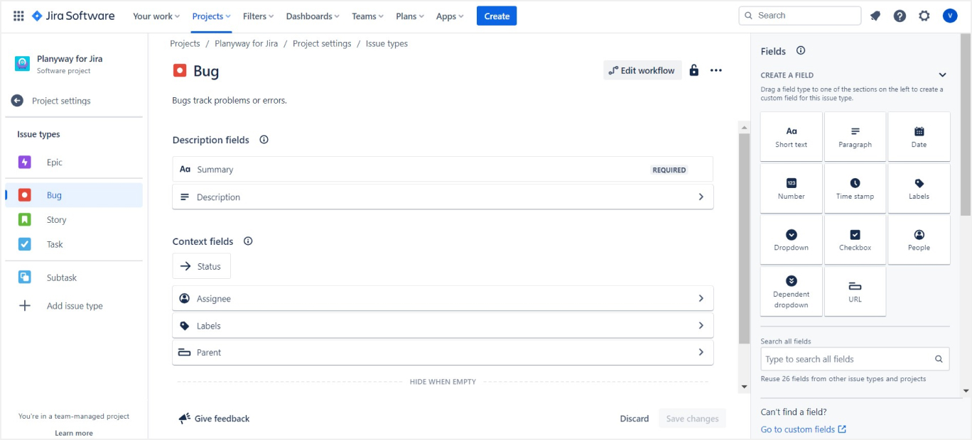This screenshot has width=972, height=440.
Task: Open the Dashboards menu
Action: point(313,16)
